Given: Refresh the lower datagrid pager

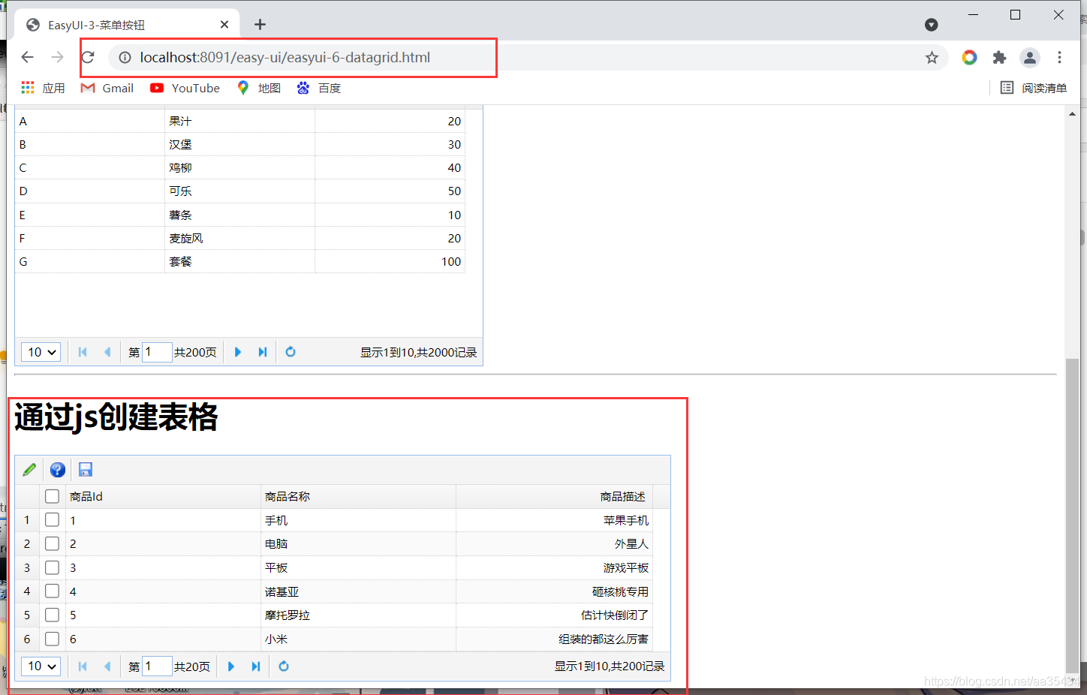Looking at the screenshot, I should point(284,666).
